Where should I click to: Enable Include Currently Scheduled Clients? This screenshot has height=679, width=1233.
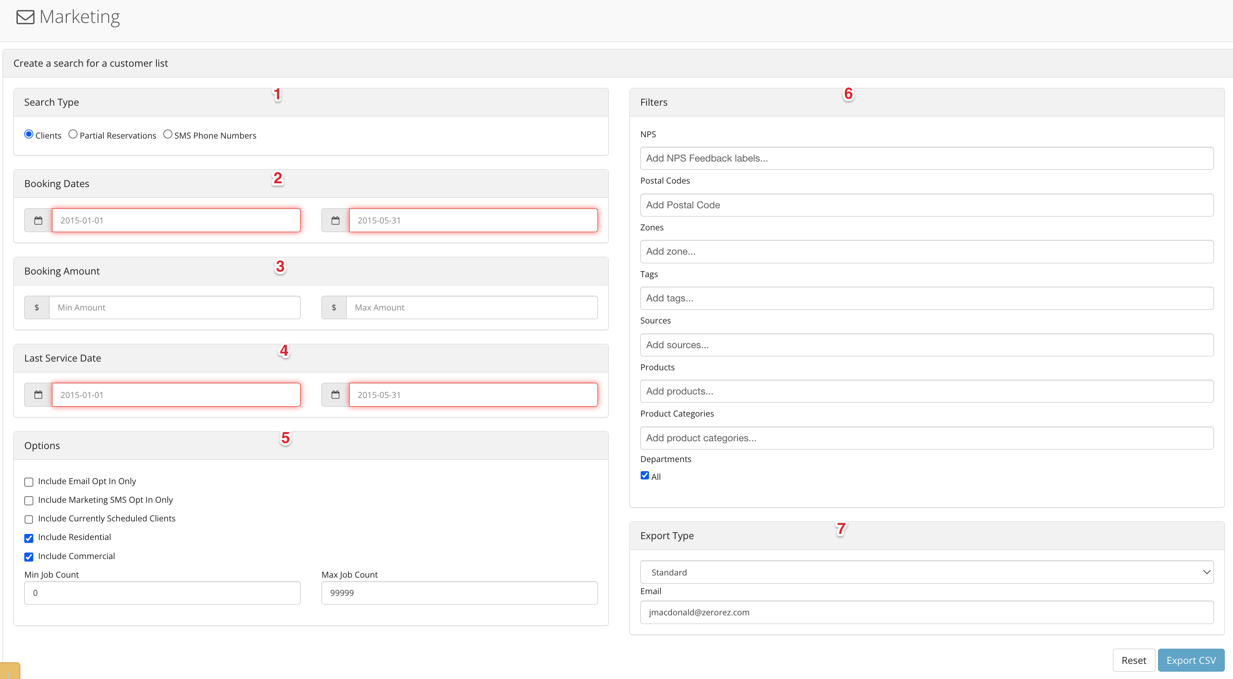click(x=29, y=519)
